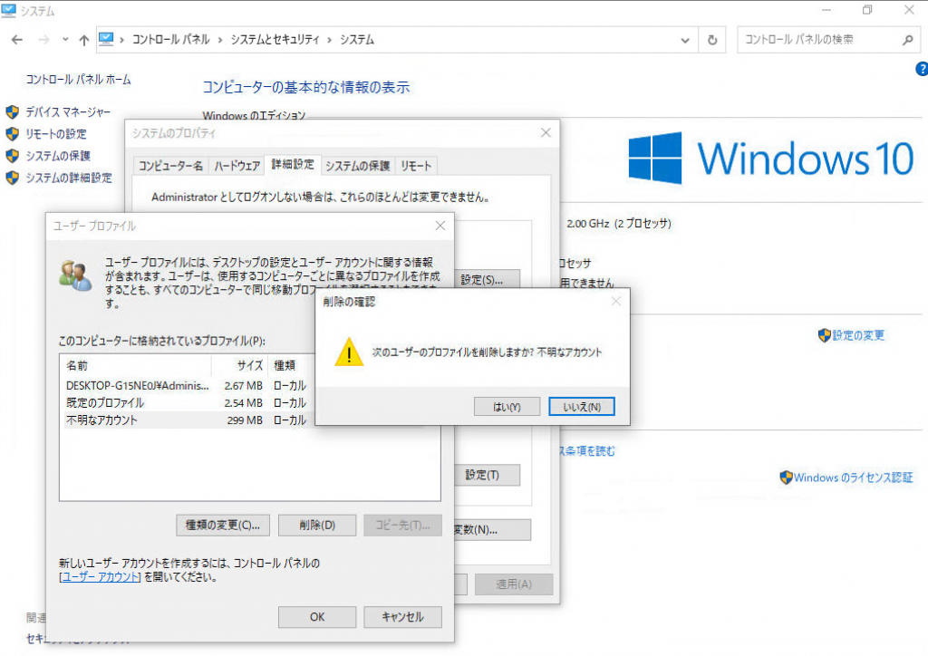Expand chevron after システムとセキュリティ breadcrumb

[330, 40]
